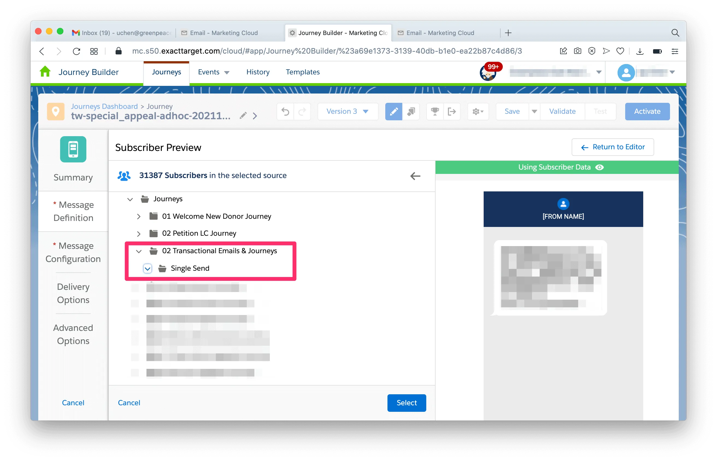Click the blue Select button
This screenshot has width=717, height=461.
pos(407,403)
